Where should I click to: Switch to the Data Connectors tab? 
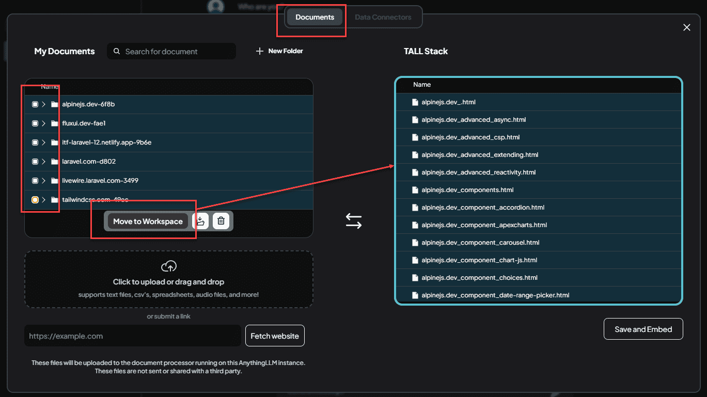[x=383, y=17]
